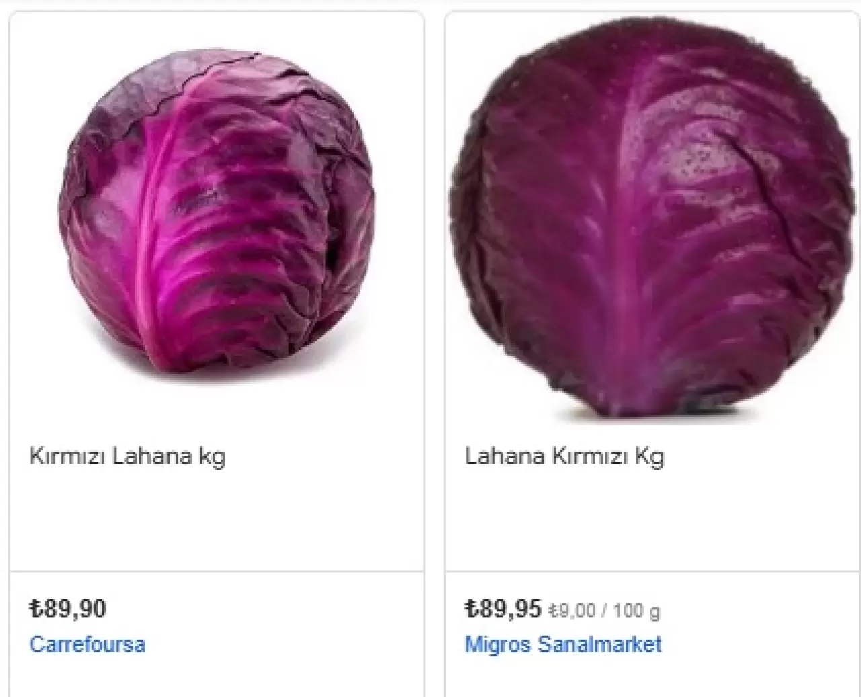The width and height of the screenshot is (861, 697).
Task: Select the ₺89,95 price
Action: 503,609
